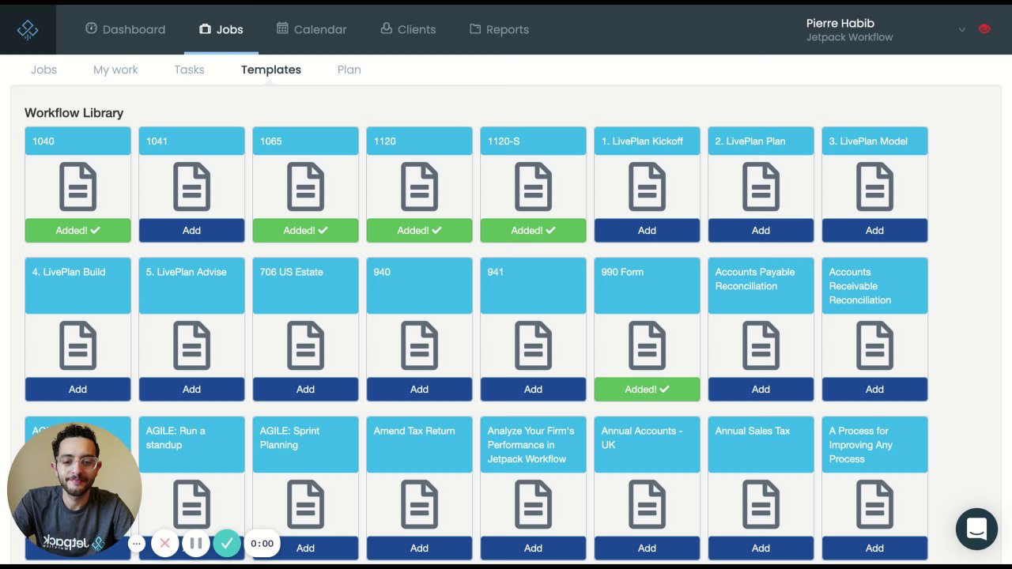Select the 3. LivePlan Model document icon
This screenshot has height=569, width=1012.
874,187
